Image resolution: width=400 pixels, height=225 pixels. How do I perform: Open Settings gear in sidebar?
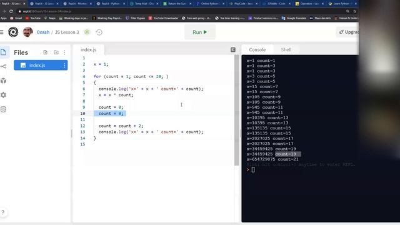click(x=4, y=95)
